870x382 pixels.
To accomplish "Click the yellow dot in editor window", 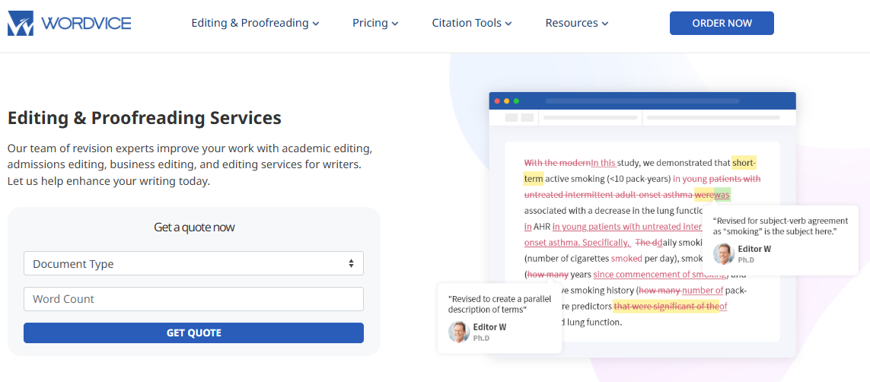I will point(507,101).
